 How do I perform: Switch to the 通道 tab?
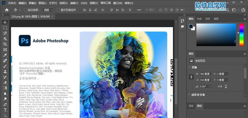click(191, 106)
